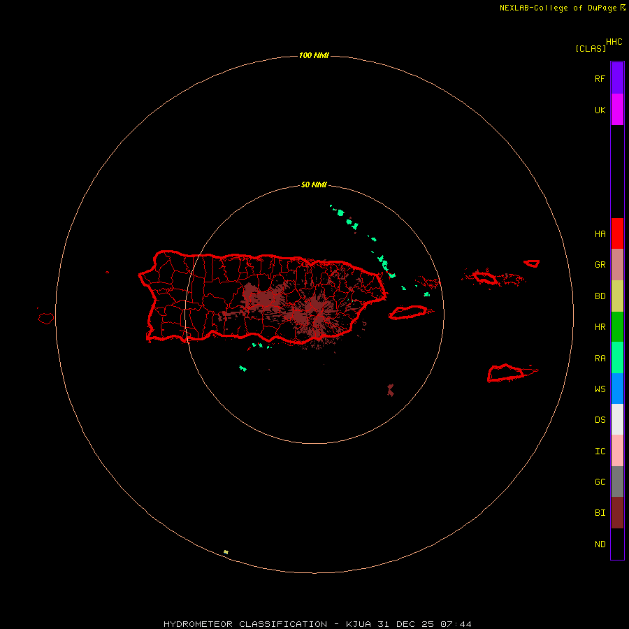This screenshot has width=629, height=629.
Task: Click the HR green legend swatch
Action: (x=617, y=326)
